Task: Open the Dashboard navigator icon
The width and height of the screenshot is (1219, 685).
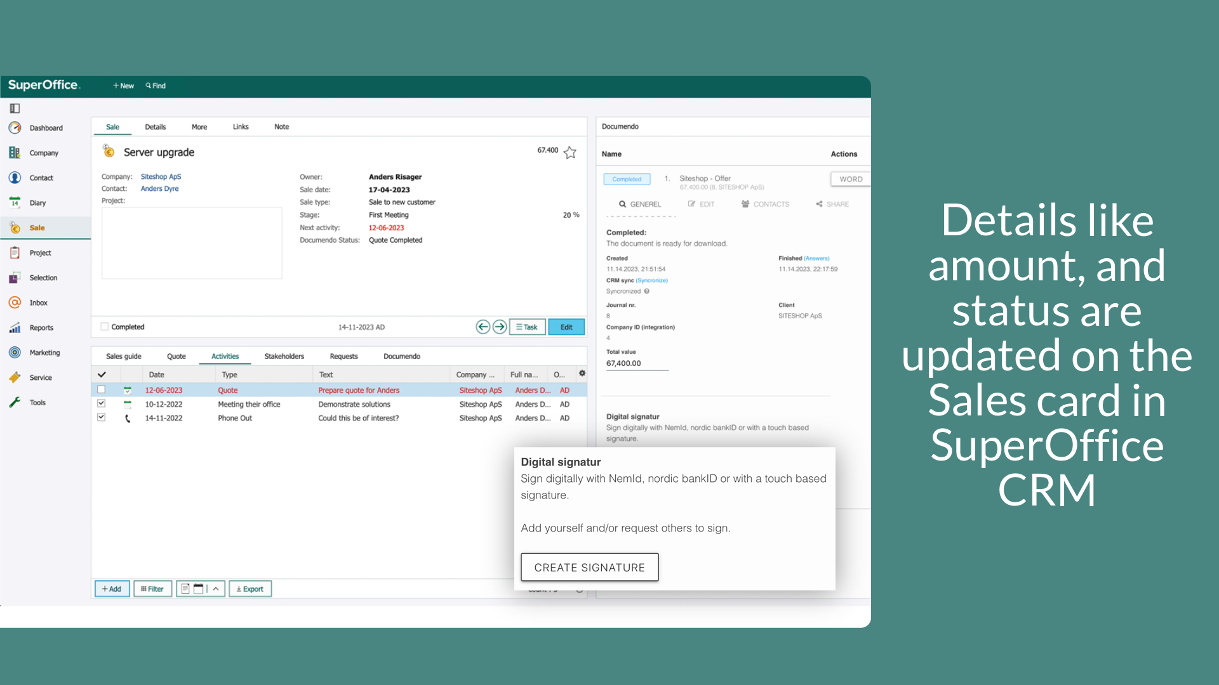Action: coord(15,128)
